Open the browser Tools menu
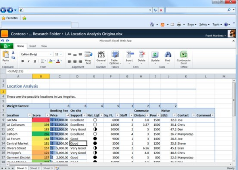The image size is (238, 170). (x=217, y=25)
